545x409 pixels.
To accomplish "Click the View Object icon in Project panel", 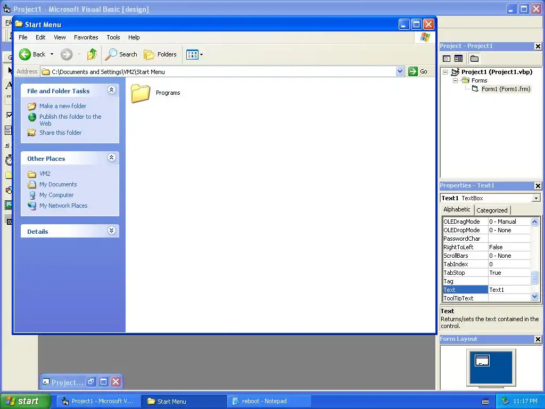I will tap(458, 59).
